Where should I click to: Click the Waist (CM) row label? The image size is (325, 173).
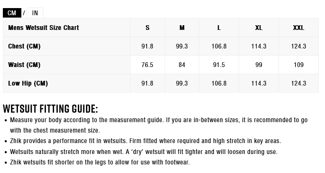[24, 65]
